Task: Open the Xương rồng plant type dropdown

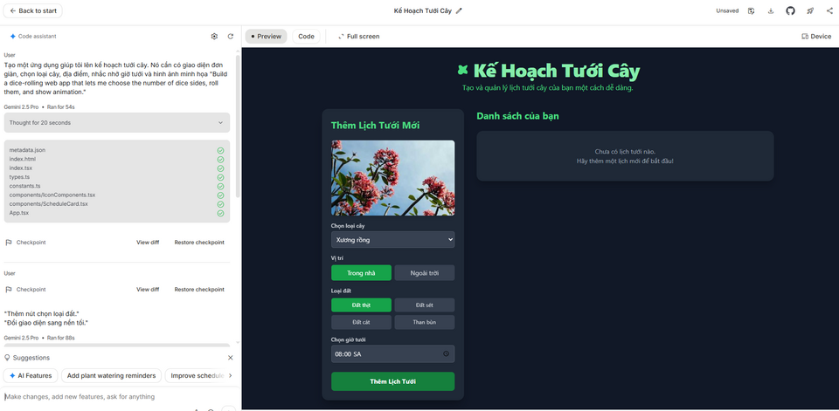Action: [x=392, y=239]
